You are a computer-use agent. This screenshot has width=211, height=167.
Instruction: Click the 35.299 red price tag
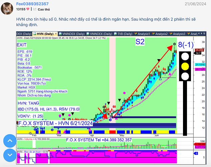click(199, 50)
